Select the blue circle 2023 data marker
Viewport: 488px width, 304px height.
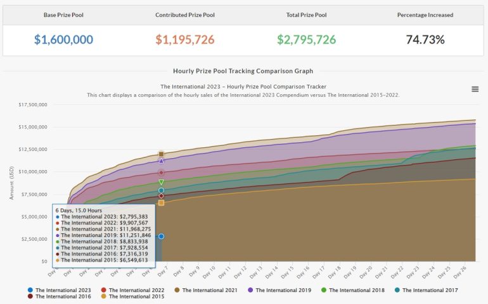[161, 236]
